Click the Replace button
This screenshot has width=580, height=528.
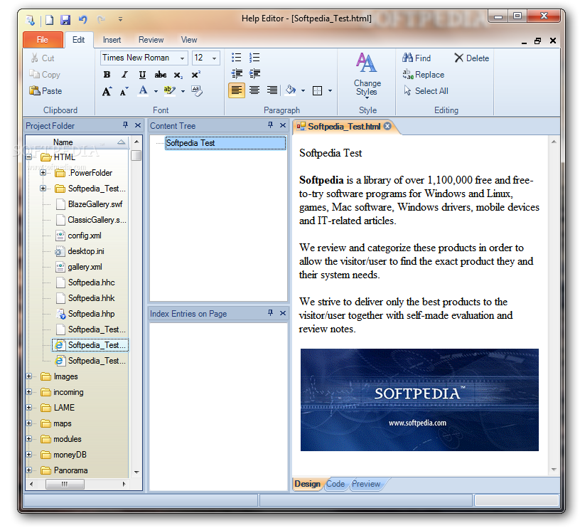click(424, 75)
